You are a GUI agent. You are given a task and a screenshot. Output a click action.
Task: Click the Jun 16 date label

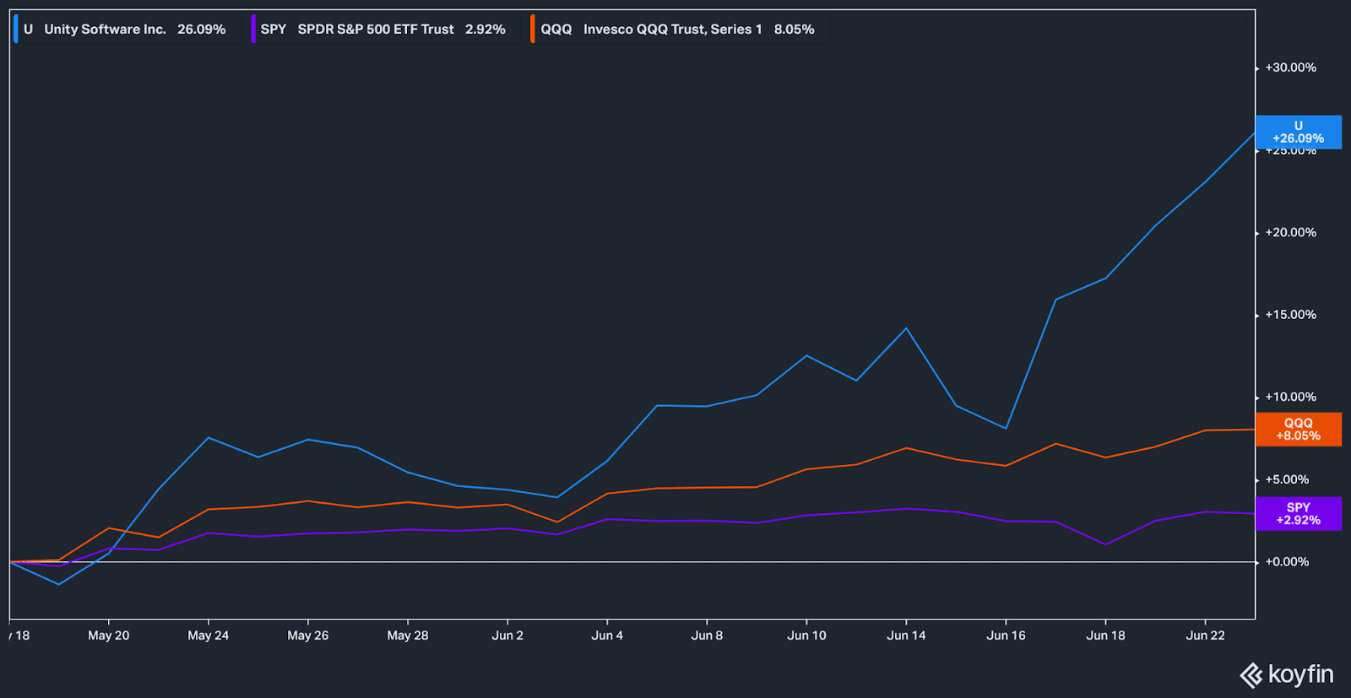1006,636
